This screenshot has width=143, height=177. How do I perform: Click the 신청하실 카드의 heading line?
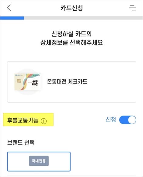click(x=71, y=34)
